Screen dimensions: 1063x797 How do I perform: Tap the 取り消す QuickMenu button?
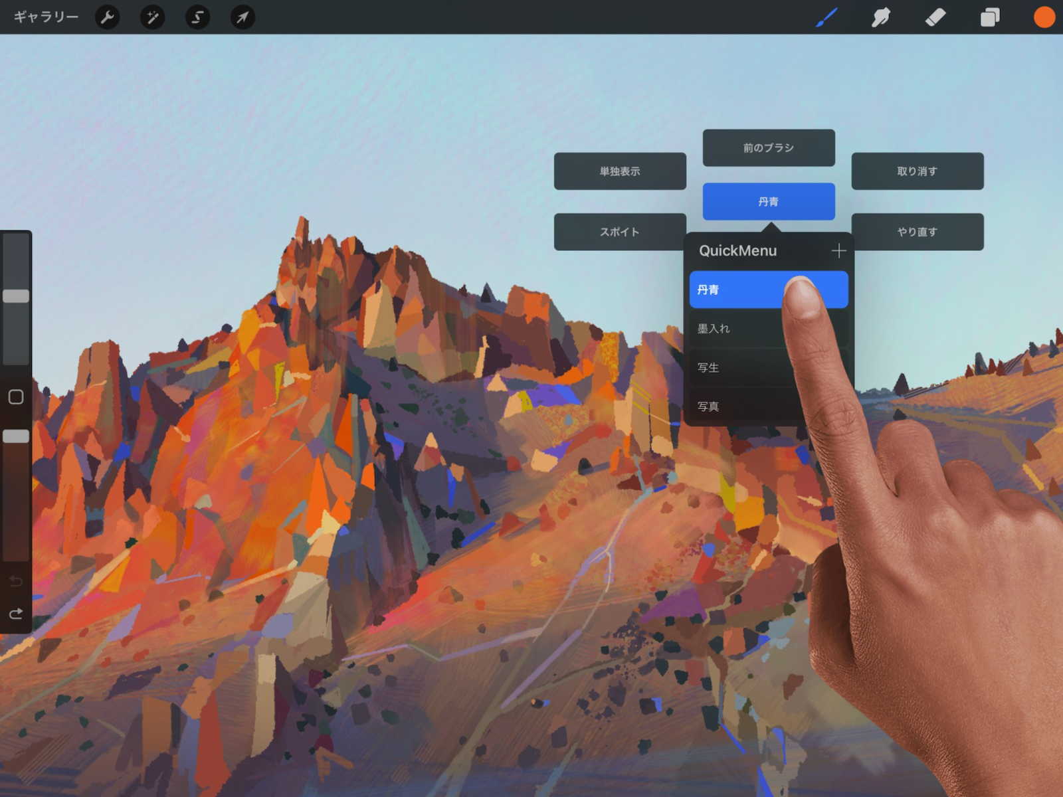tap(918, 171)
